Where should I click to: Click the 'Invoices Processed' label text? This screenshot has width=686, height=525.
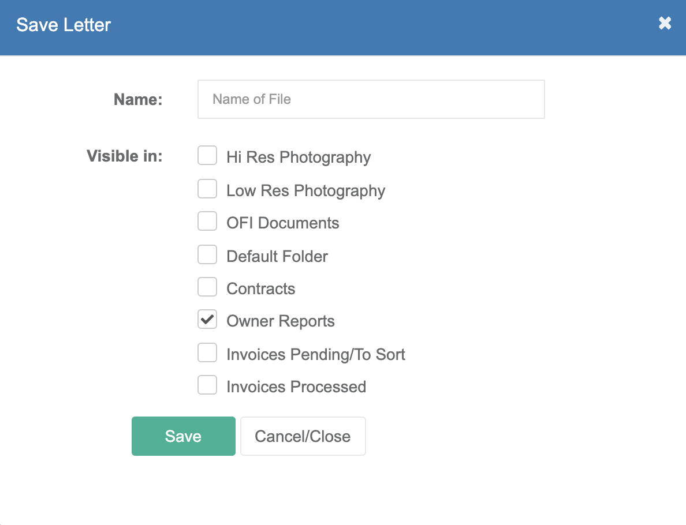click(x=296, y=387)
